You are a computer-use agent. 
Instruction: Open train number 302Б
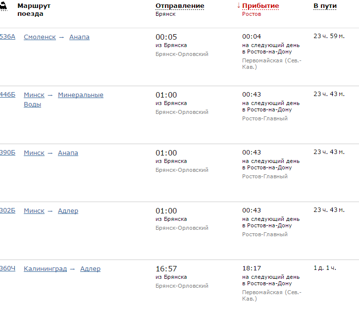tap(7, 211)
